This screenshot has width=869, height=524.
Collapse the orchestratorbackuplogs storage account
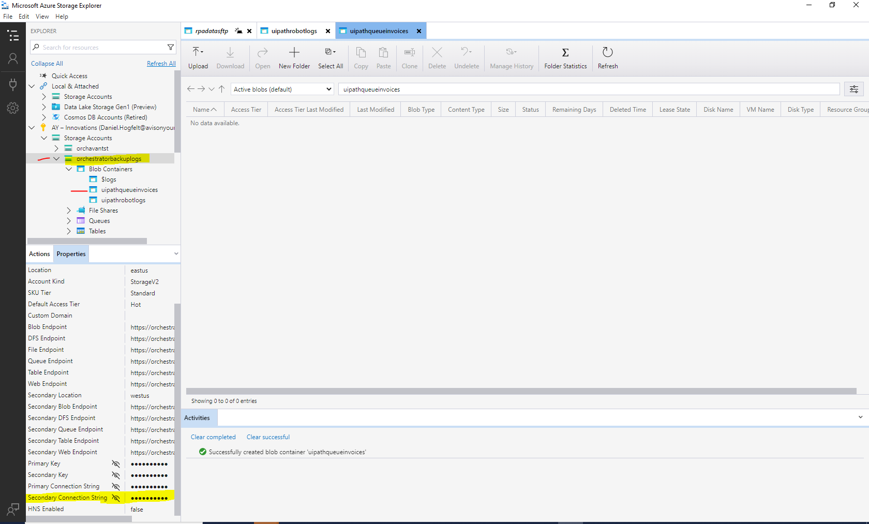[x=56, y=159]
